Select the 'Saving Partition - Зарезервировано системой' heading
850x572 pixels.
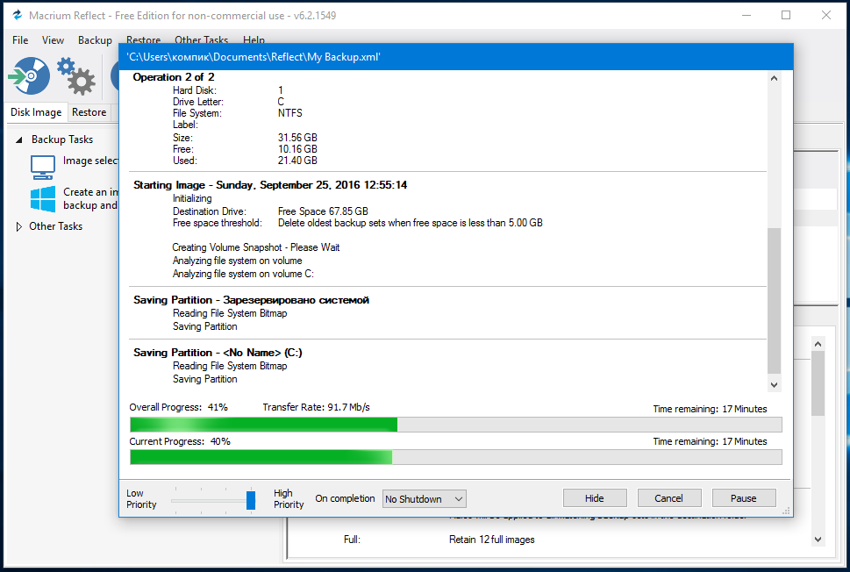[251, 300]
